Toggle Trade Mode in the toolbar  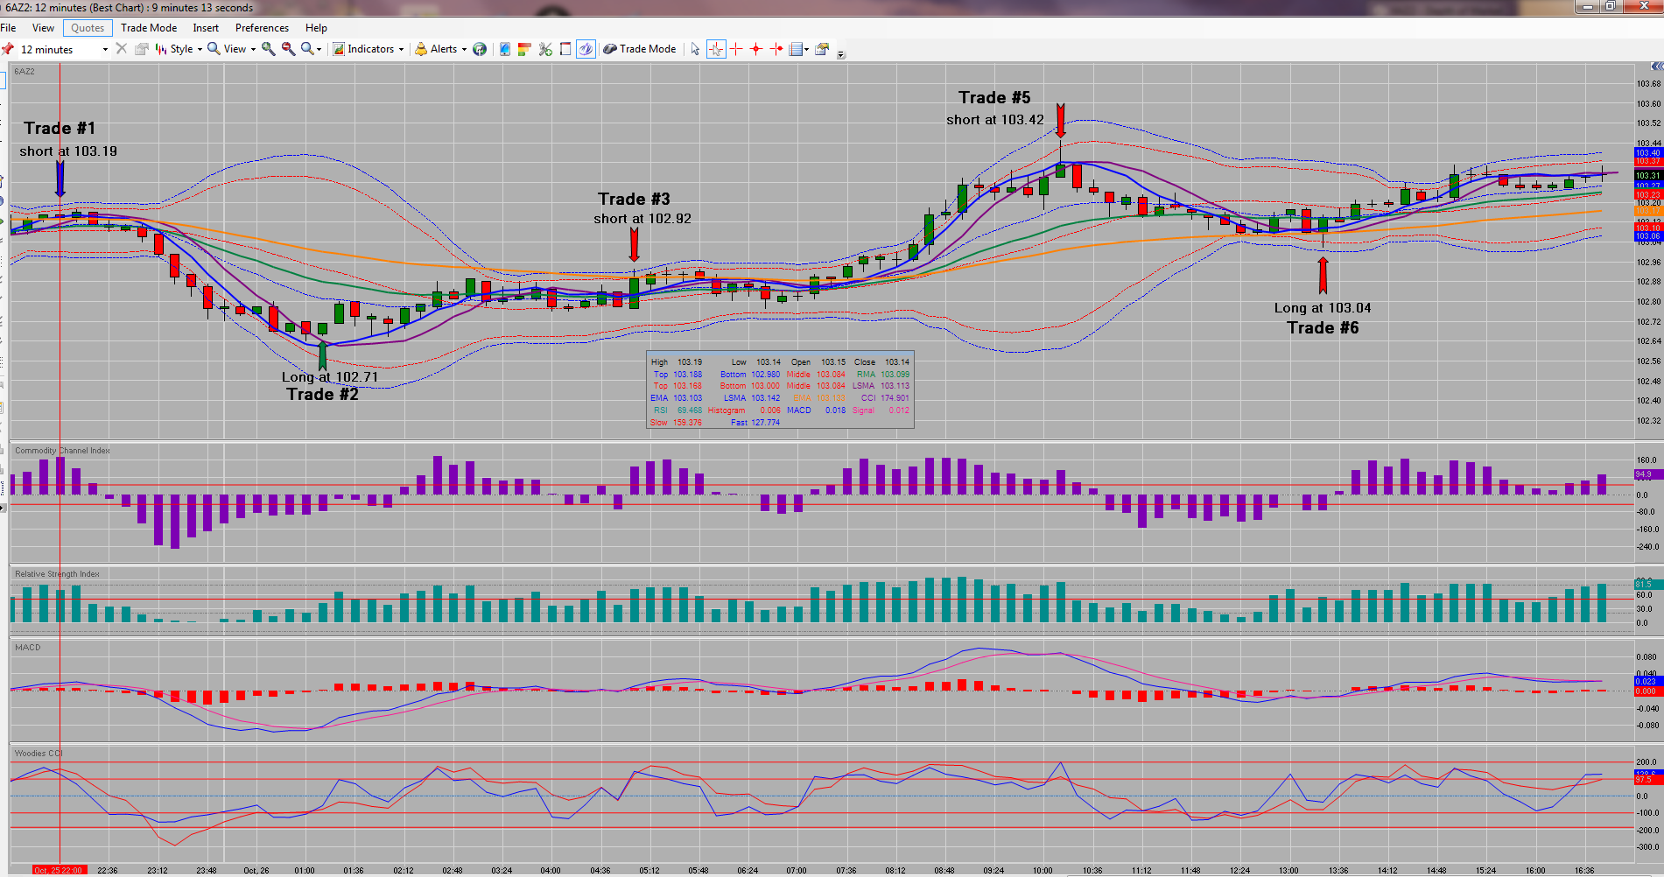click(x=640, y=49)
